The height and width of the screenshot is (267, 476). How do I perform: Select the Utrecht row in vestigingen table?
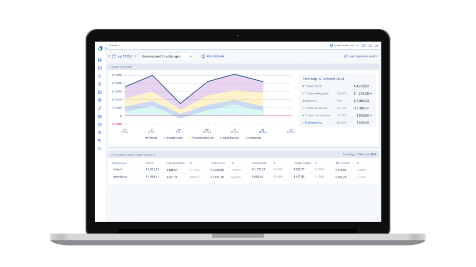coord(118,169)
